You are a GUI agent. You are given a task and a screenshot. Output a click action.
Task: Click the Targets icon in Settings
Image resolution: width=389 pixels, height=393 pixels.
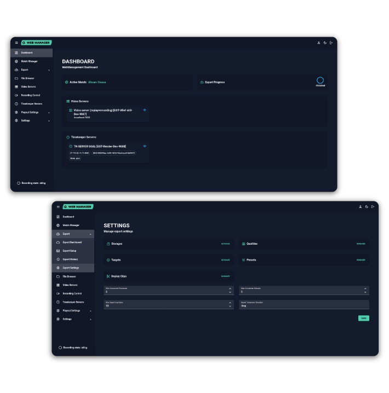(108, 260)
